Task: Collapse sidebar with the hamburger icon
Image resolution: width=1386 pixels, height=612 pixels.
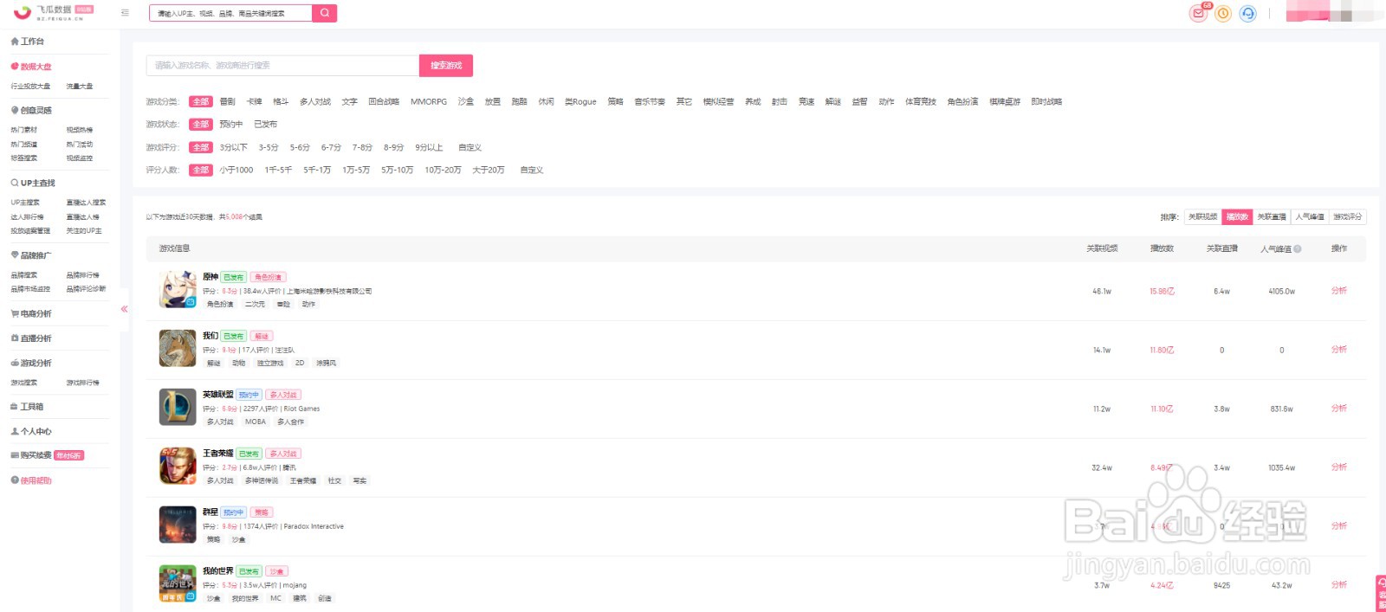Action: tap(125, 13)
